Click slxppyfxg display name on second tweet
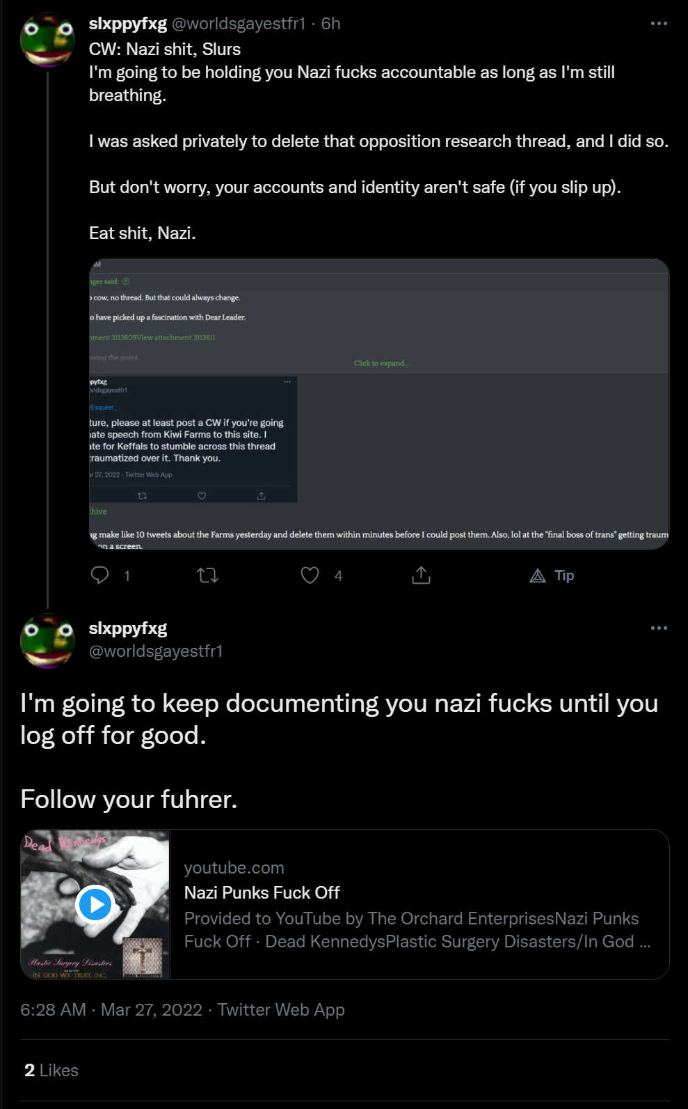The height and width of the screenshot is (1109, 688). [x=128, y=628]
